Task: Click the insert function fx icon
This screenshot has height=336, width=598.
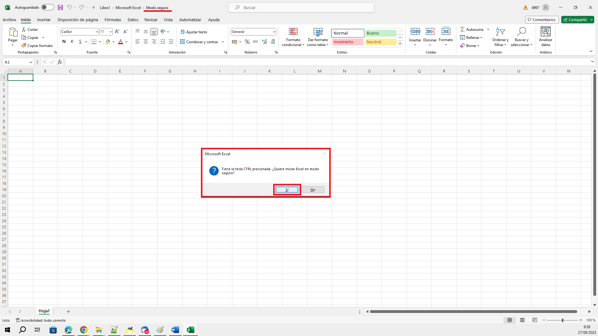Action: click(x=59, y=62)
